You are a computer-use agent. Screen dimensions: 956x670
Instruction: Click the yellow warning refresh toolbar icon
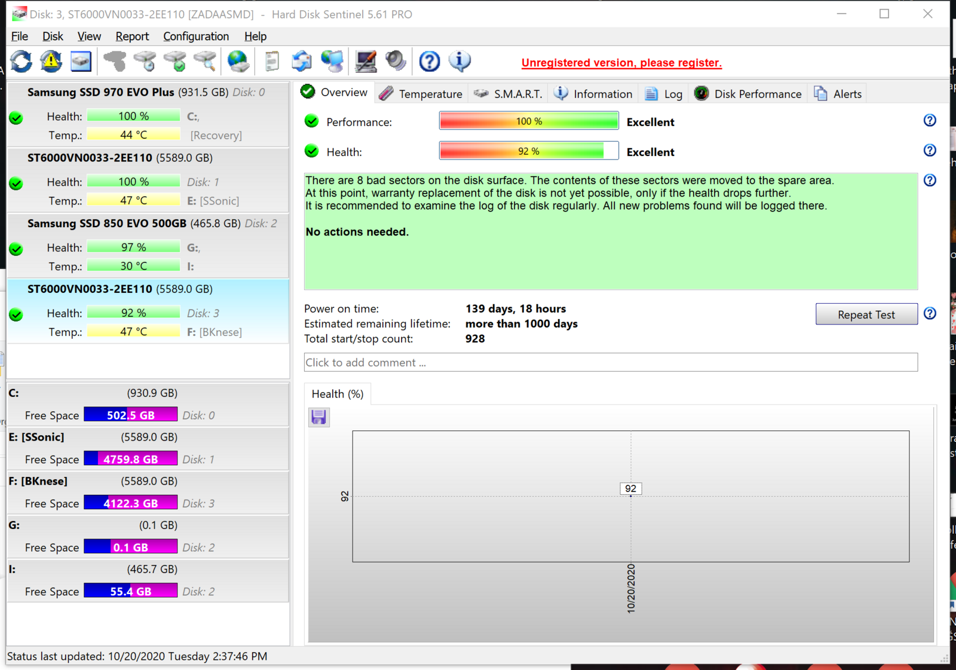pos(51,62)
